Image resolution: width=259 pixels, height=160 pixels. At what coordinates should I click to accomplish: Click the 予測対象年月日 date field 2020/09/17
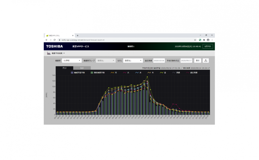(186, 60)
